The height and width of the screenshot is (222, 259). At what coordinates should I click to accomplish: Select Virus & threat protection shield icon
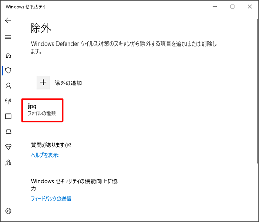8,70
